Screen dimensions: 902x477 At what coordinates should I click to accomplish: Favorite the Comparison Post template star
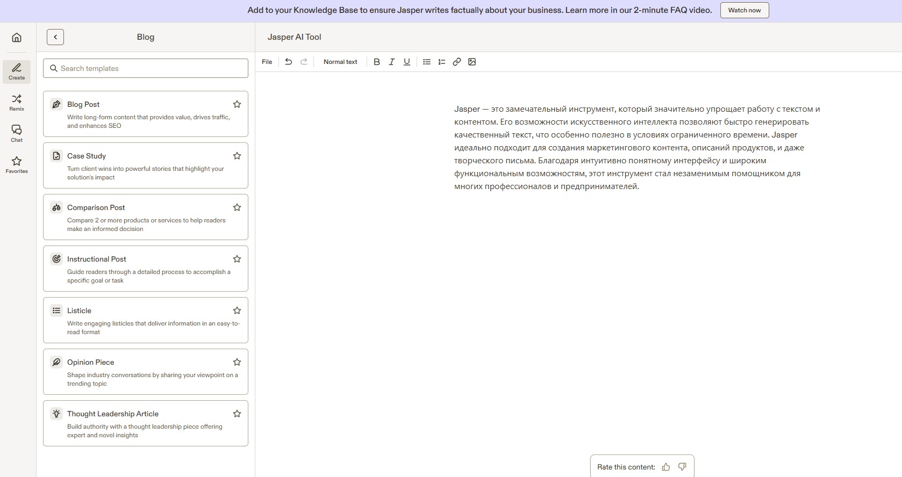(x=237, y=207)
